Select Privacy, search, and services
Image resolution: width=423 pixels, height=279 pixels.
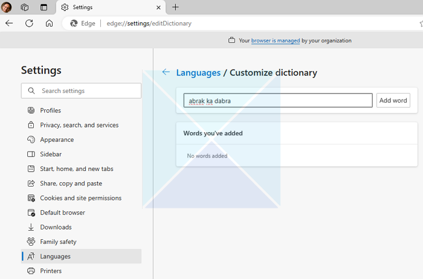tap(79, 125)
